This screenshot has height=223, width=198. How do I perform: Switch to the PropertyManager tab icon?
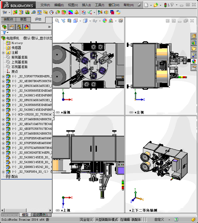[x=11, y=27]
